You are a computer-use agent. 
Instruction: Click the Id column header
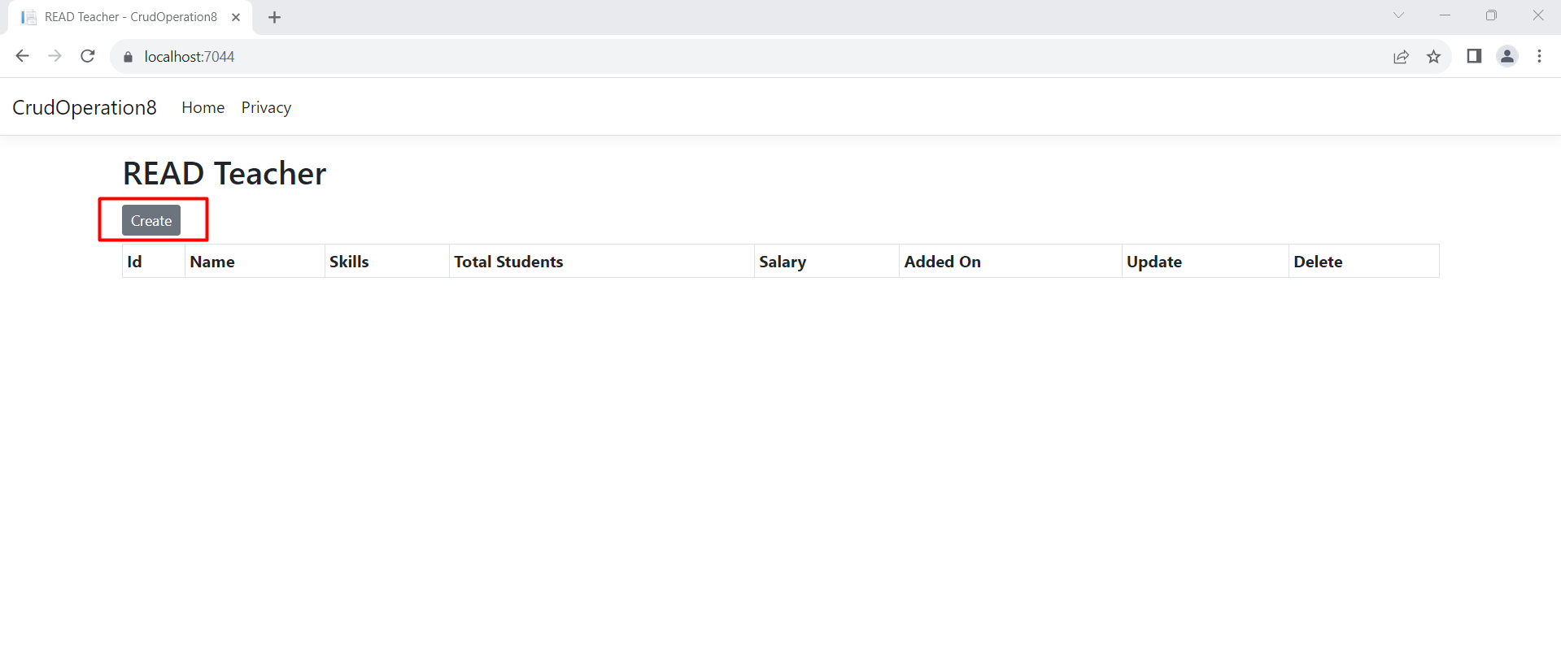(154, 262)
